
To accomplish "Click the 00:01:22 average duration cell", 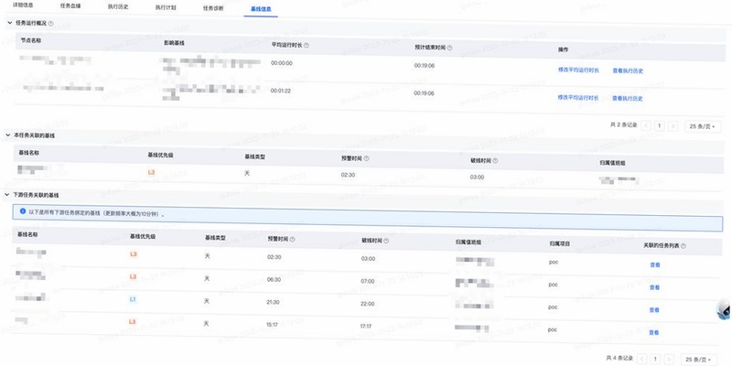I will [281, 91].
